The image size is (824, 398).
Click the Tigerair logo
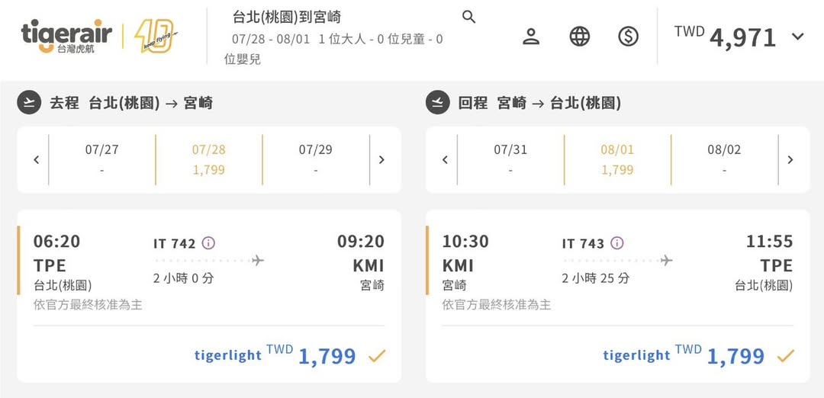(66, 36)
